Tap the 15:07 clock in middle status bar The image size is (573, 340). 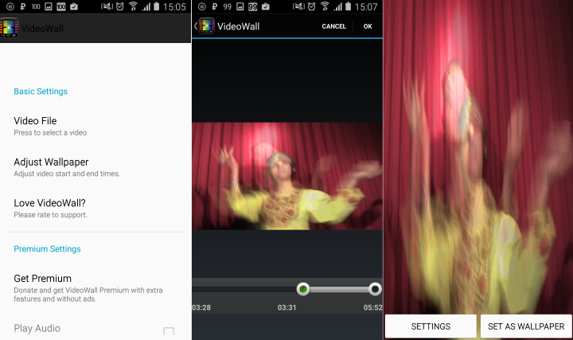coord(366,6)
